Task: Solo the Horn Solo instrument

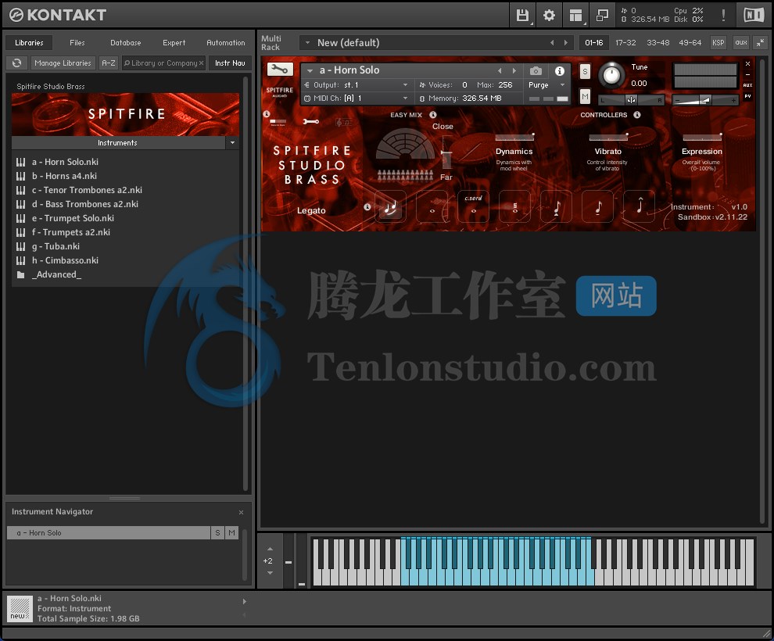Action: coord(585,72)
